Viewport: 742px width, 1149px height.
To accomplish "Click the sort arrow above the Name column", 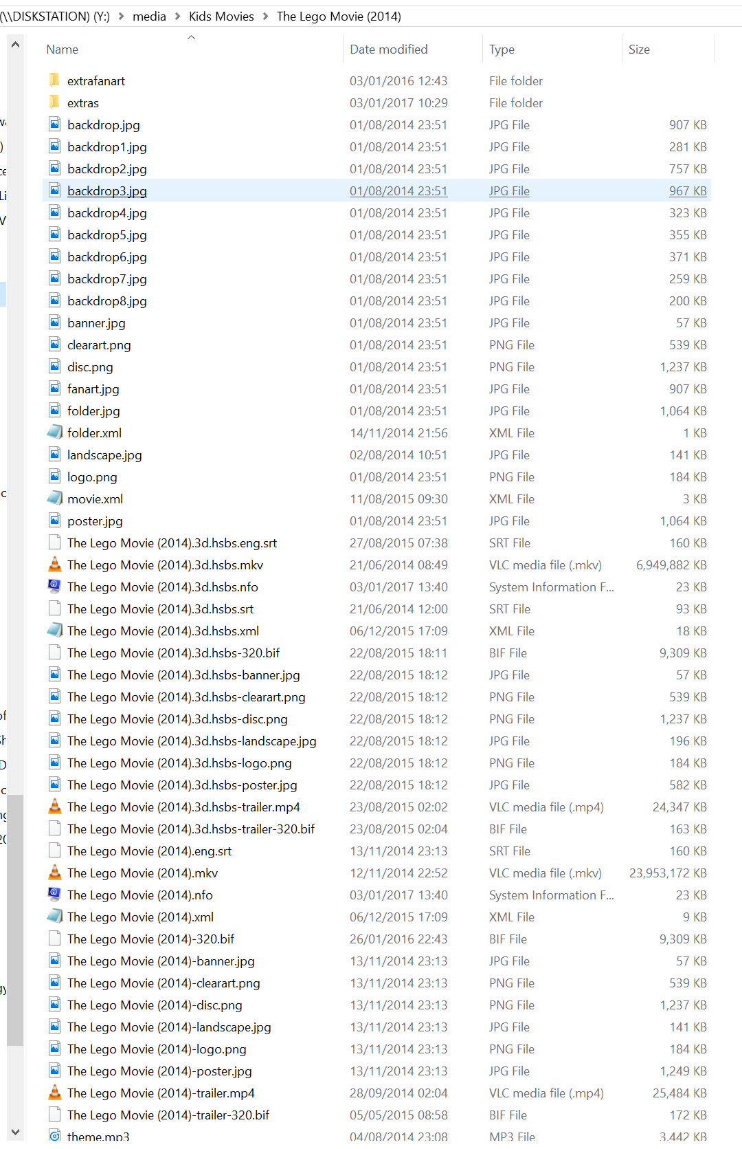I will (x=192, y=37).
